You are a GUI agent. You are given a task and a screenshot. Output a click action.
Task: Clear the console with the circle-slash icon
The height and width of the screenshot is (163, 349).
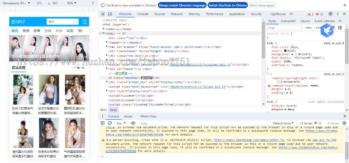[110, 123]
